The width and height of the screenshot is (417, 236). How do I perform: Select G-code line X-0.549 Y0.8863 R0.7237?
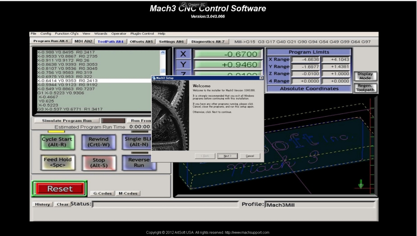66,89
